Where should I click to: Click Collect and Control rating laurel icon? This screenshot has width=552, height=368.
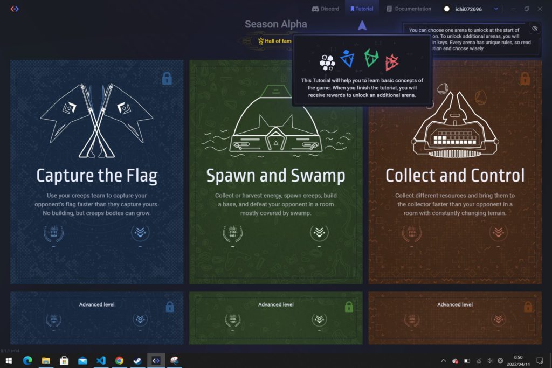point(411,233)
